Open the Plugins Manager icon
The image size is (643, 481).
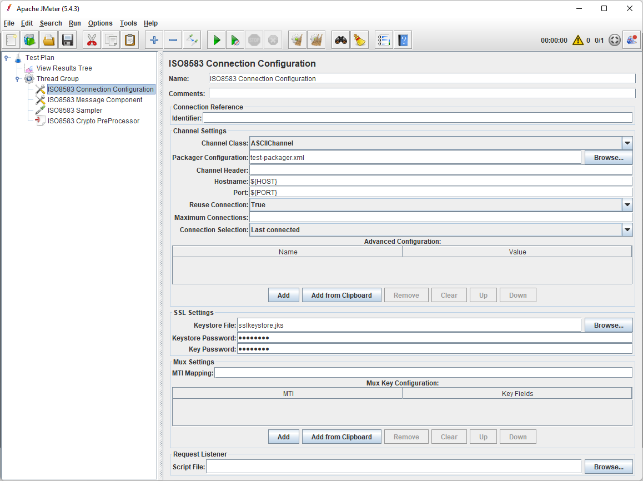coord(631,40)
